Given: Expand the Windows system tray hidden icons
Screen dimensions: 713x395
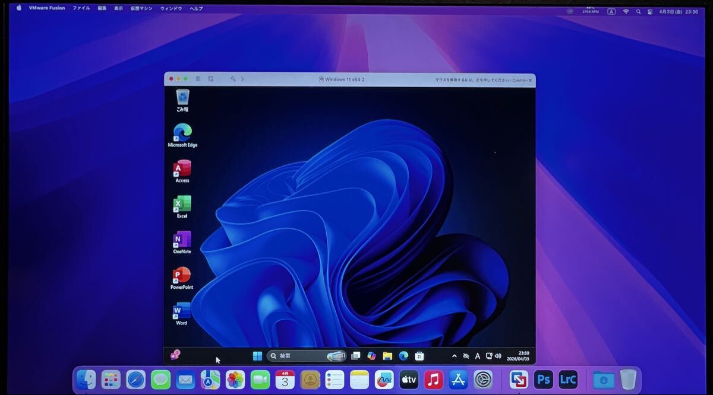Looking at the screenshot, I should [455, 356].
